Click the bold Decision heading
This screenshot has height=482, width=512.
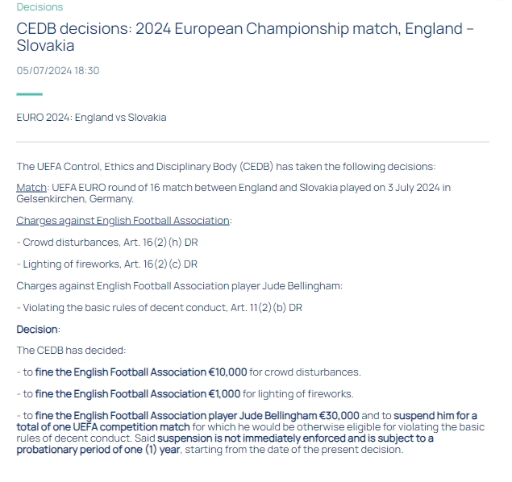click(x=38, y=329)
